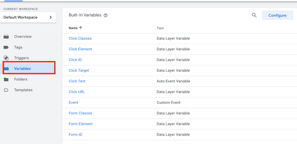This screenshot has width=297, height=144.
Task: Click the Configure button
Action: (278, 15)
